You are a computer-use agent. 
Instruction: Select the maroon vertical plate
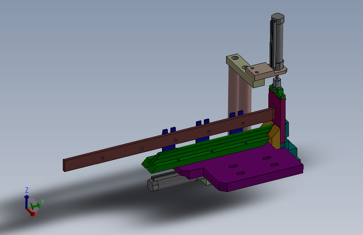tap(277, 116)
